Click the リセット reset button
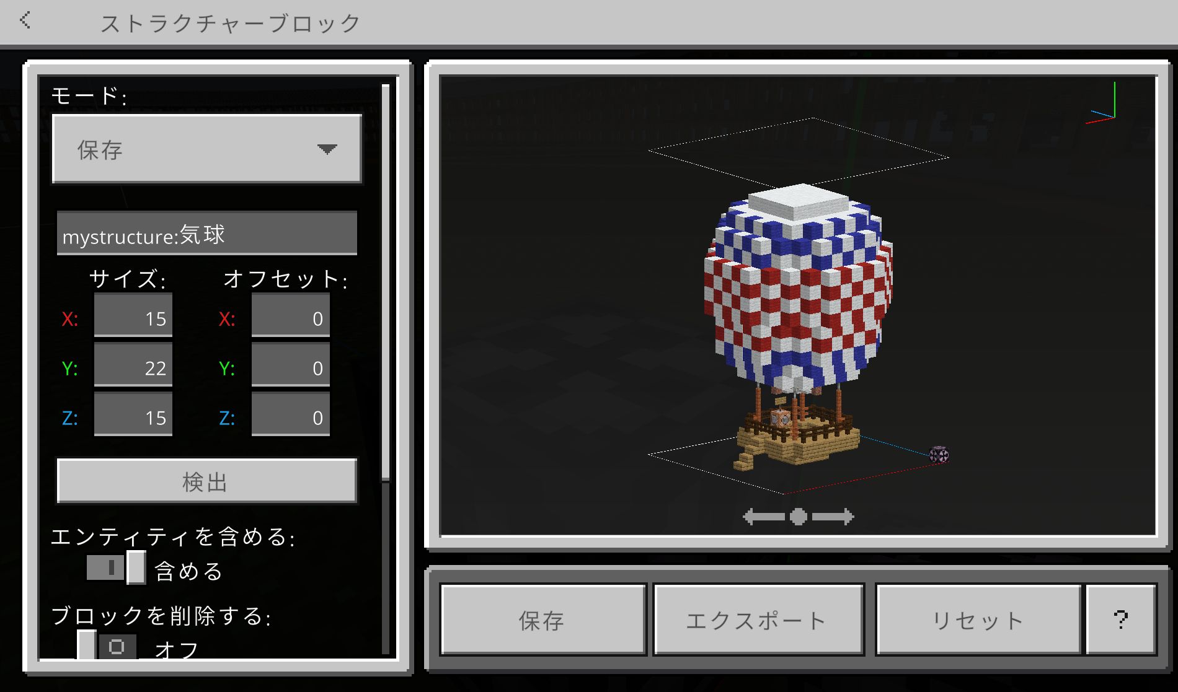 978,620
